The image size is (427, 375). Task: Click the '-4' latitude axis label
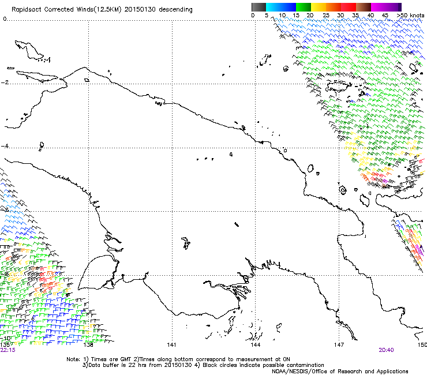(5, 146)
